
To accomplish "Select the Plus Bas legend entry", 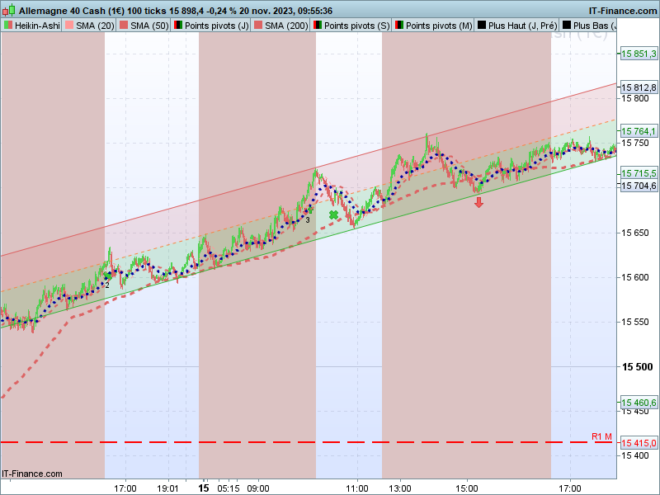I will [x=588, y=26].
